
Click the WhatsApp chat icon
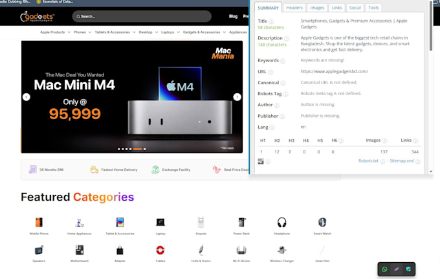[x=384, y=269]
